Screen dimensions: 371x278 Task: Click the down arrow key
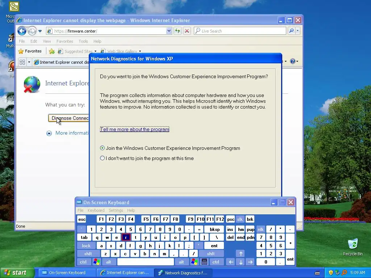pos(241,262)
